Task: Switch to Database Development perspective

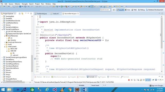Action: pyautogui.click(x=154, y=10)
